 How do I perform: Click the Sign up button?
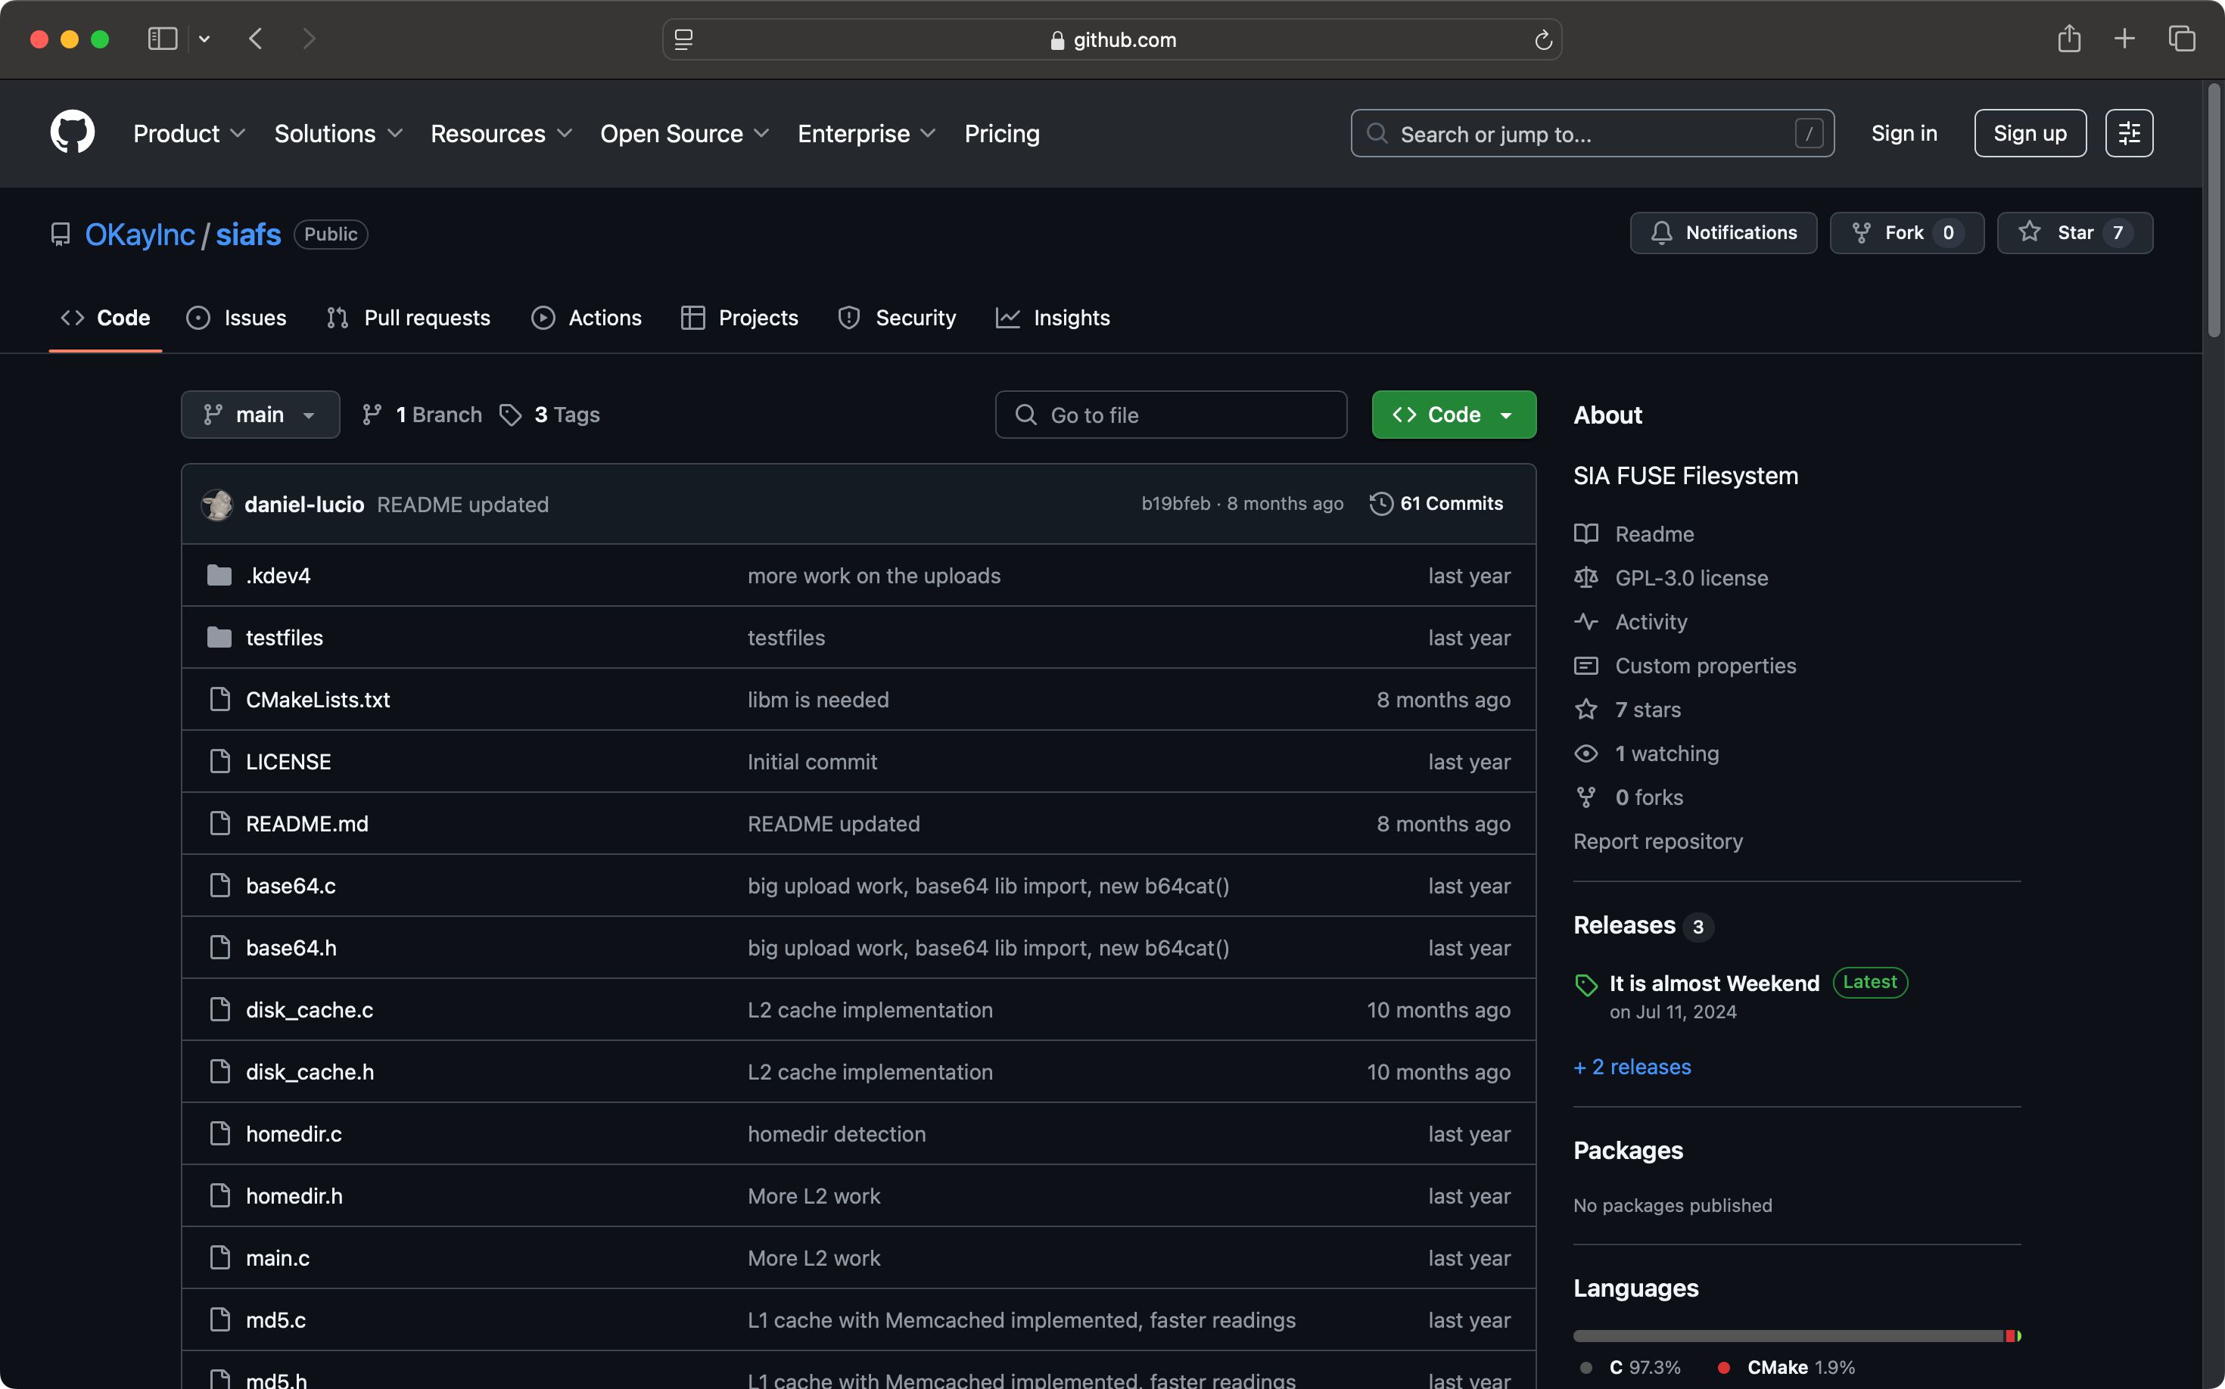click(x=2029, y=133)
